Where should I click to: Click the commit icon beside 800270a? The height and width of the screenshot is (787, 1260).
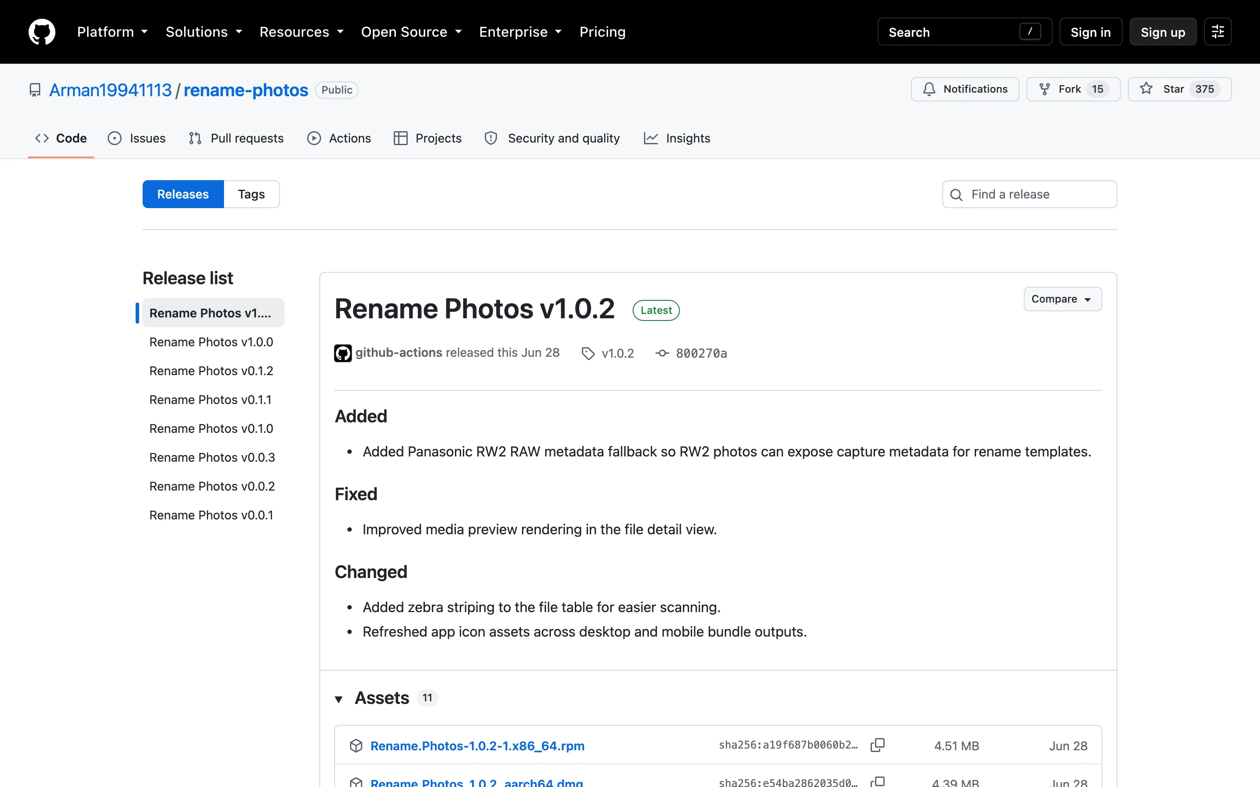[x=662, y=353]
